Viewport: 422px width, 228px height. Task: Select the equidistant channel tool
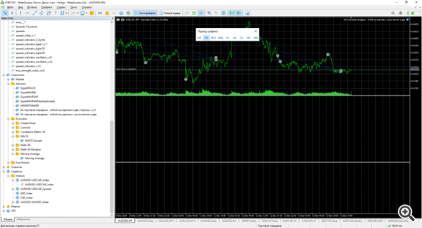pos(42,13)
